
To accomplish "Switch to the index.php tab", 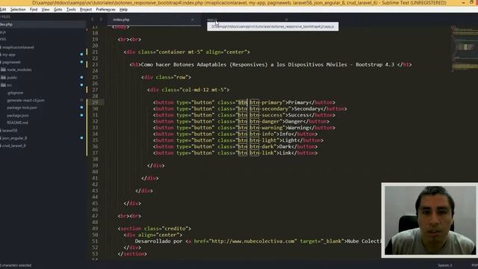I will point(121,19).
